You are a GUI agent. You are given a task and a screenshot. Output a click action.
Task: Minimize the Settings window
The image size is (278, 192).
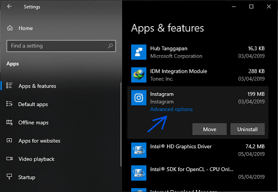[x=234, y=7]
